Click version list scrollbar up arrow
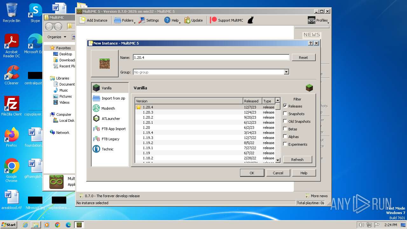Screen dimensions: 407x229 pyautogui.click(x=278, y=100)
